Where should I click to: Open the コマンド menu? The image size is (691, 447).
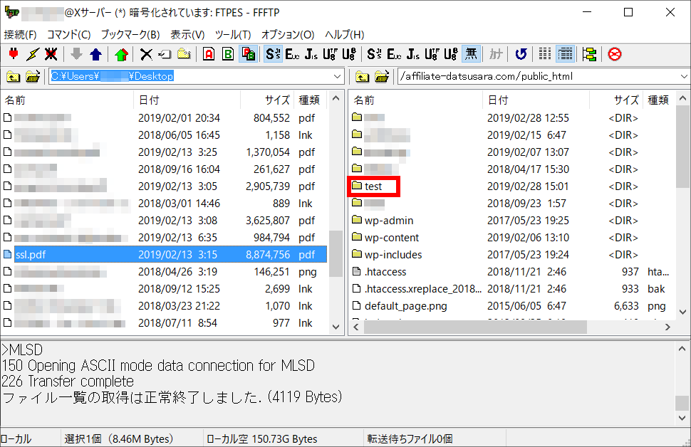point(68,34)
